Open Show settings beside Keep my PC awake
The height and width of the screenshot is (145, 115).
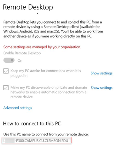pos(102,73)
